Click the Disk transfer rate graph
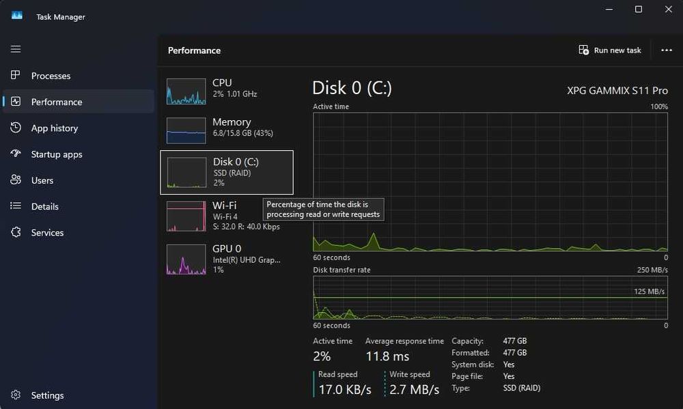The width and height of the screenshot is (683, 409). [x=490, y=297]
